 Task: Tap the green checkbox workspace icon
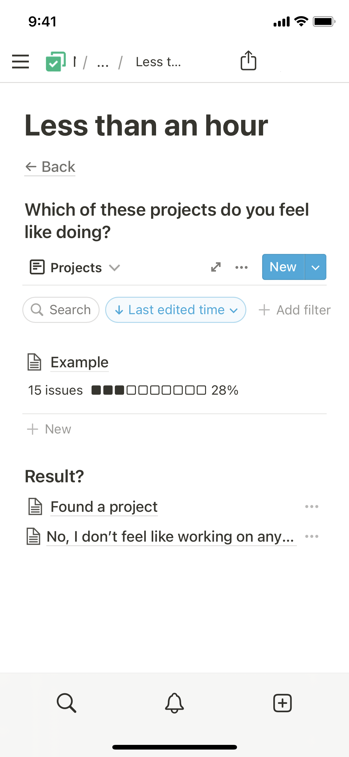pyautogui.click(x=56, y=62)
